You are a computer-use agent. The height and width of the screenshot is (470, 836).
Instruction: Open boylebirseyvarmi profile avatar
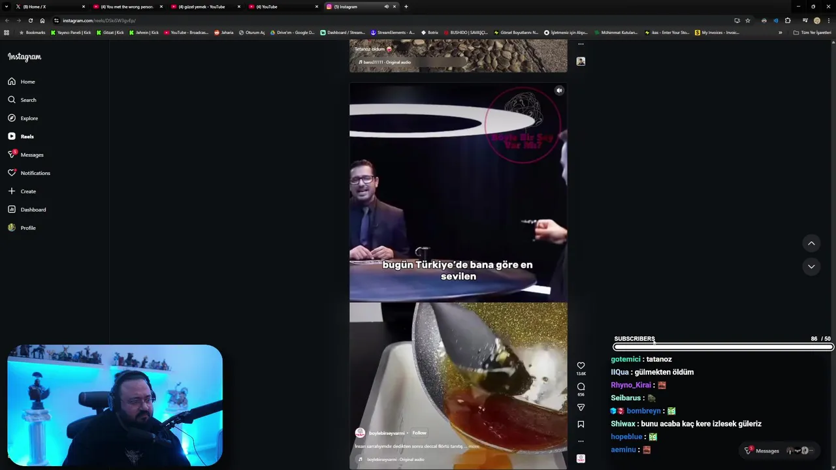click(360, 433)
